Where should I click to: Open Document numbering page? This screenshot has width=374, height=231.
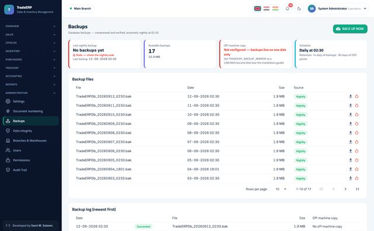point(30,111)
